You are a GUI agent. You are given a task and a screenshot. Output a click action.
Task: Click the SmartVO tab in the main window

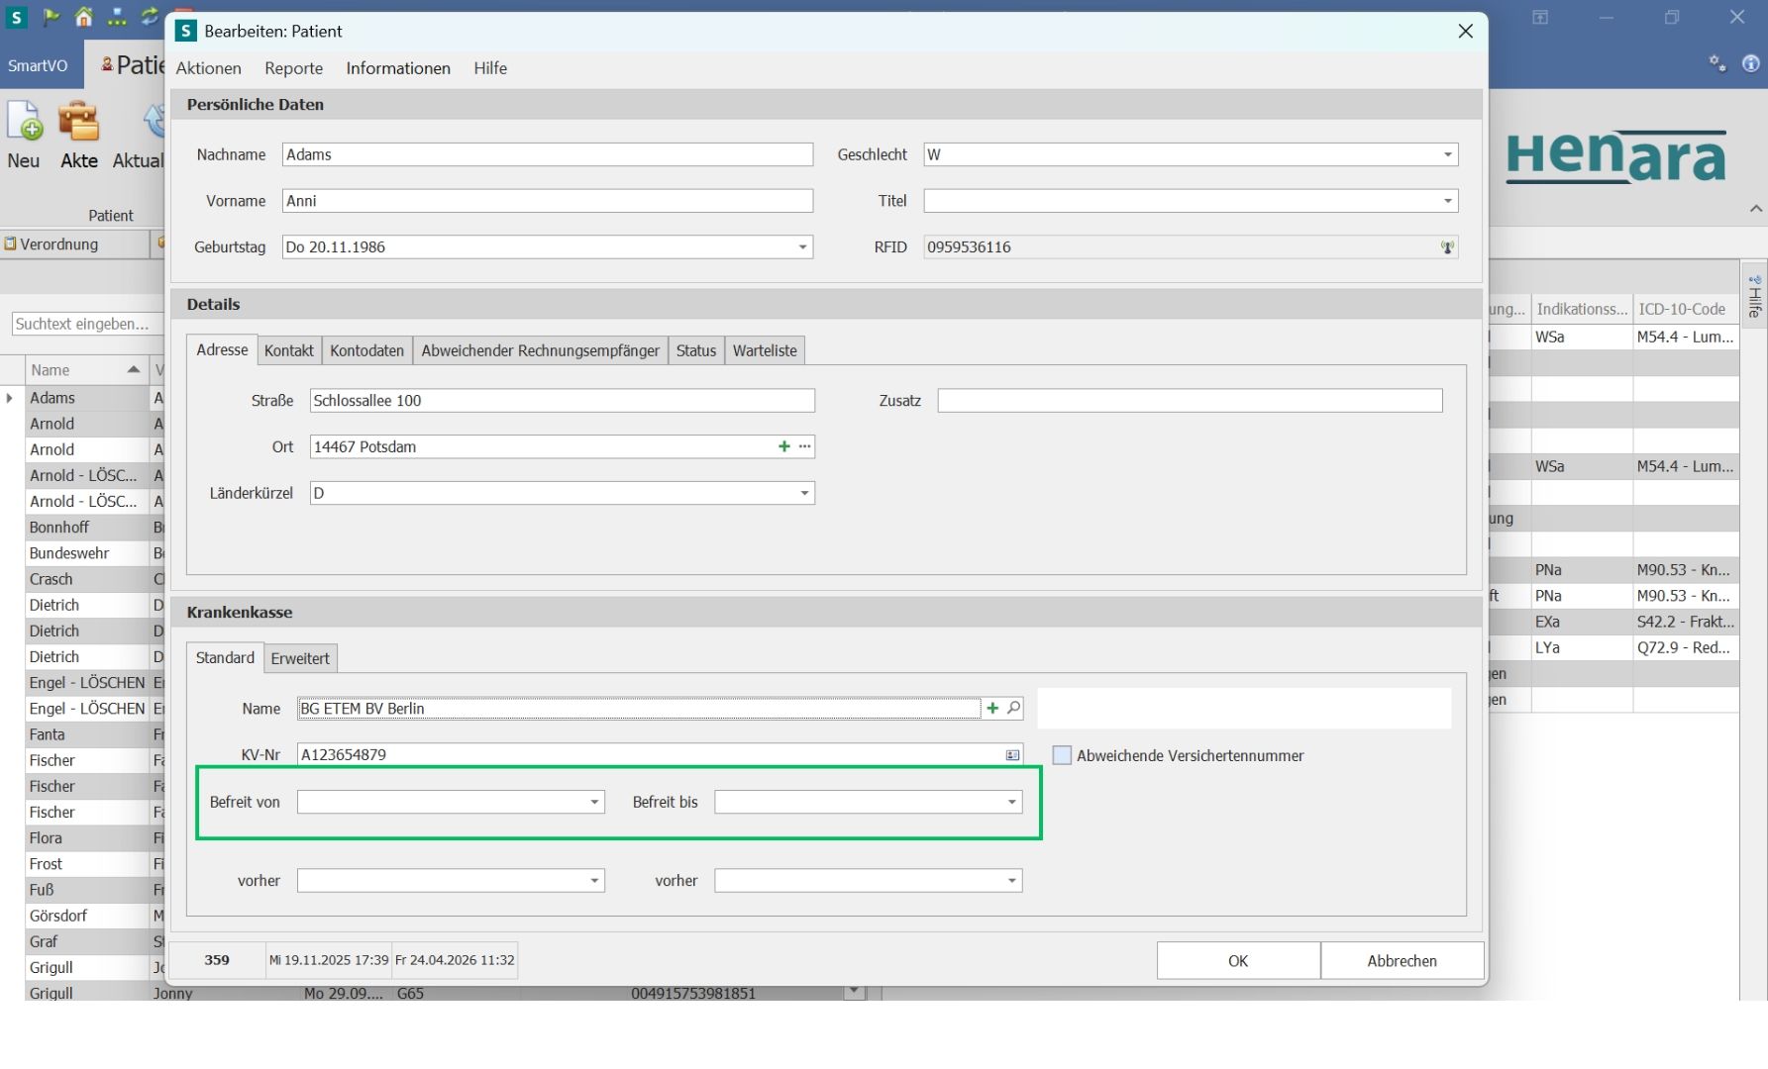(39, 65)
